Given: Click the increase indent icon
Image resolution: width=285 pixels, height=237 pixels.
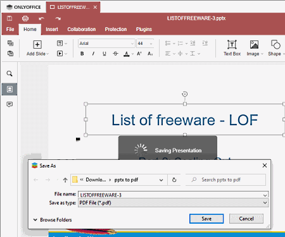Looking at the screenshot, I should click(205, 43).
